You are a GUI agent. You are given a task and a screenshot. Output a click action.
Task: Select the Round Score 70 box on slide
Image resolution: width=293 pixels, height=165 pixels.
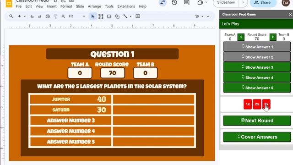click(x=113, y=73)
